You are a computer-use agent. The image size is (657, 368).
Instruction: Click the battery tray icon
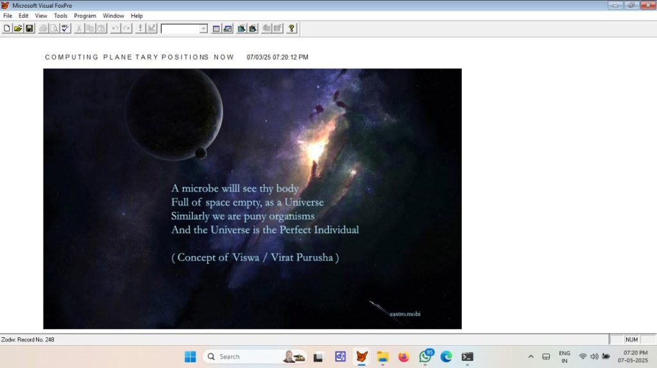point(606,356)
